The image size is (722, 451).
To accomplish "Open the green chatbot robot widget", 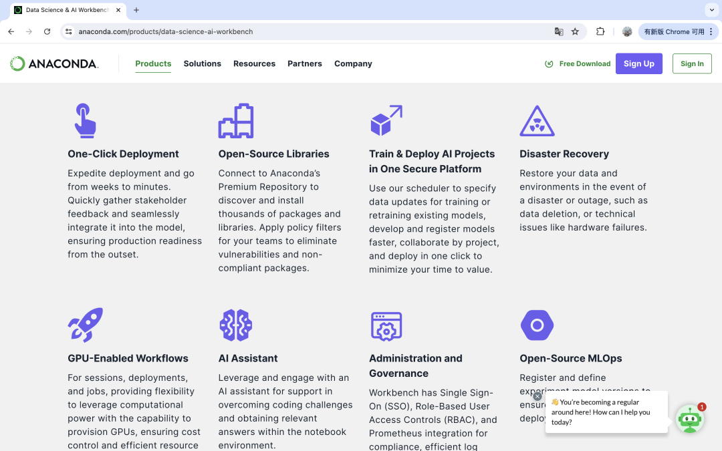I will pos(689,420).
